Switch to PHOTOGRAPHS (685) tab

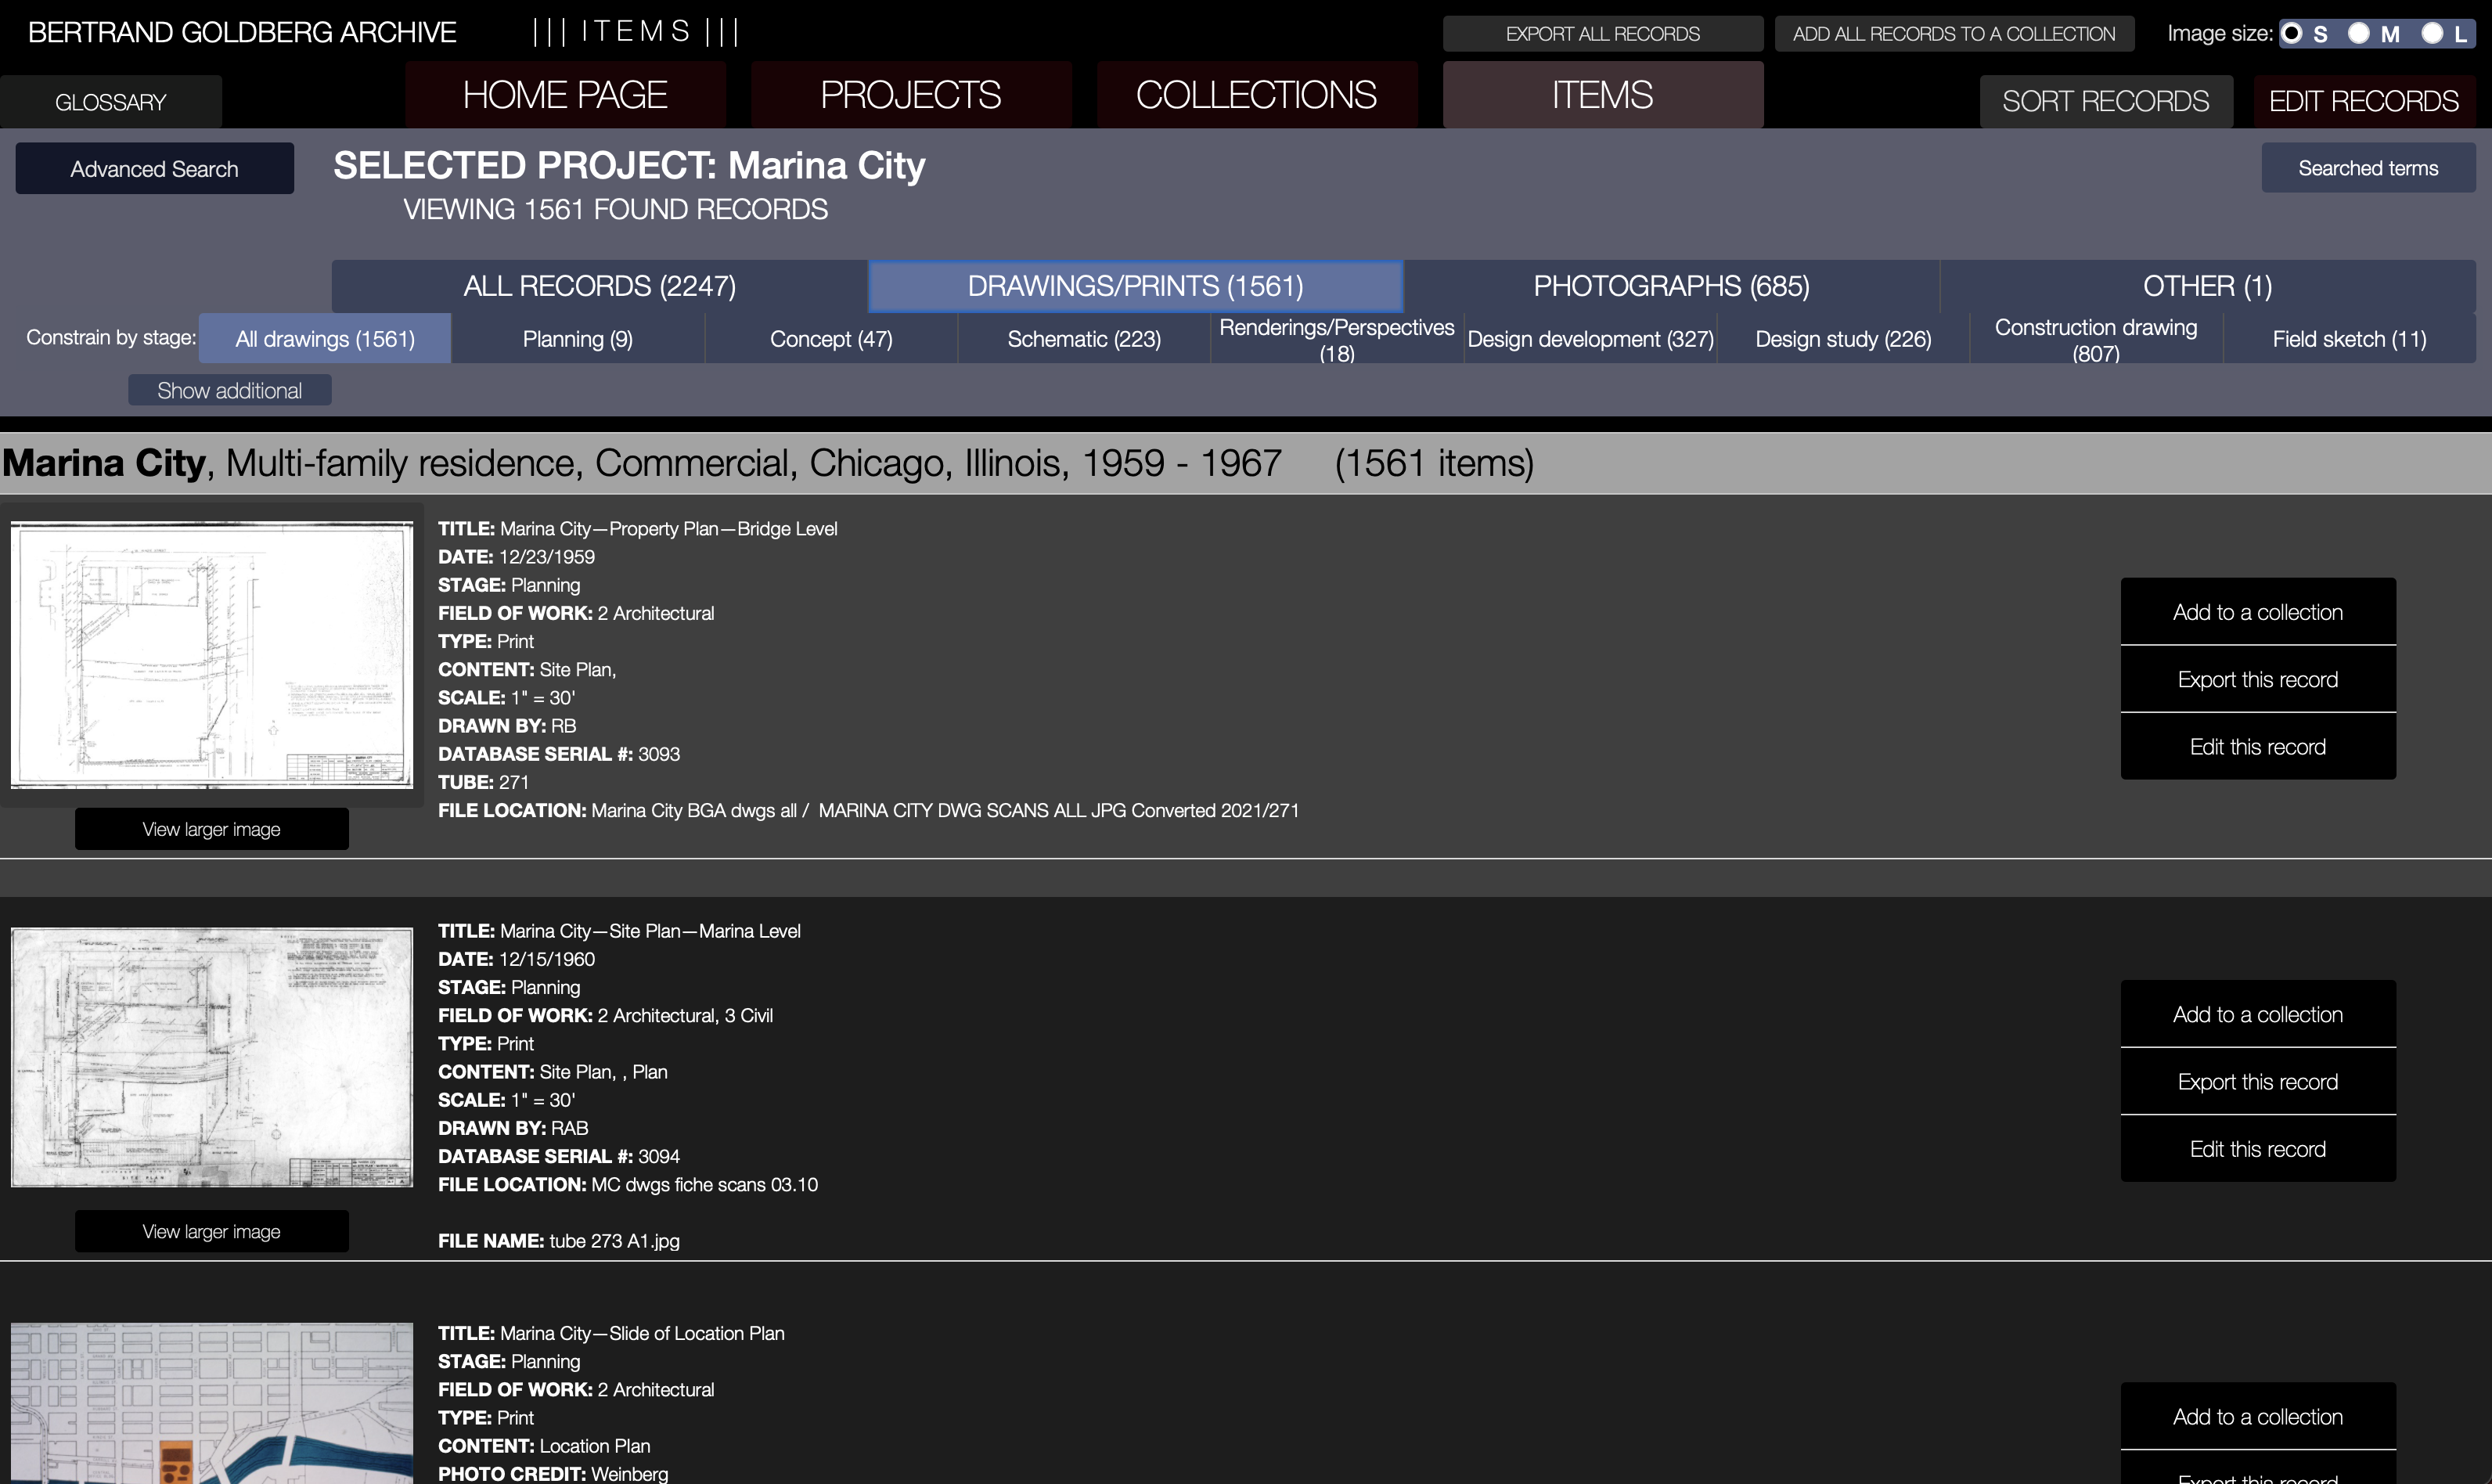(x=1671, y=287)
